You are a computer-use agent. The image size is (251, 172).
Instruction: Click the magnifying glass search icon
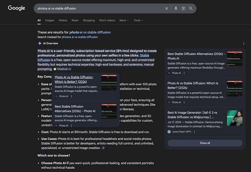point(191,8)
